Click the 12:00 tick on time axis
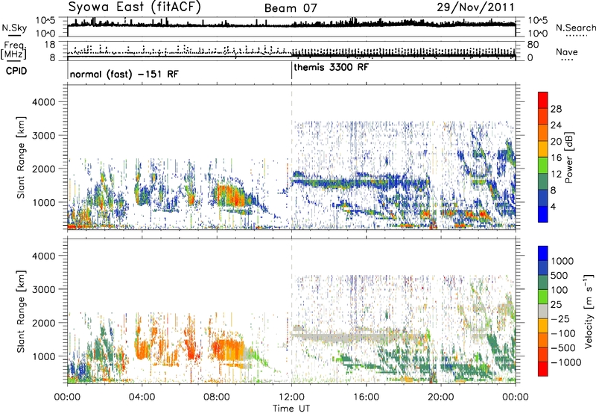Viewport: 596px width, 413px height. point(291,397)
